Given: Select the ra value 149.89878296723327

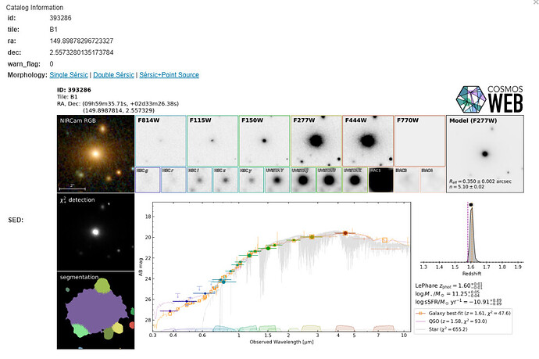Looking at the screenshot, I should coord(81,41).
